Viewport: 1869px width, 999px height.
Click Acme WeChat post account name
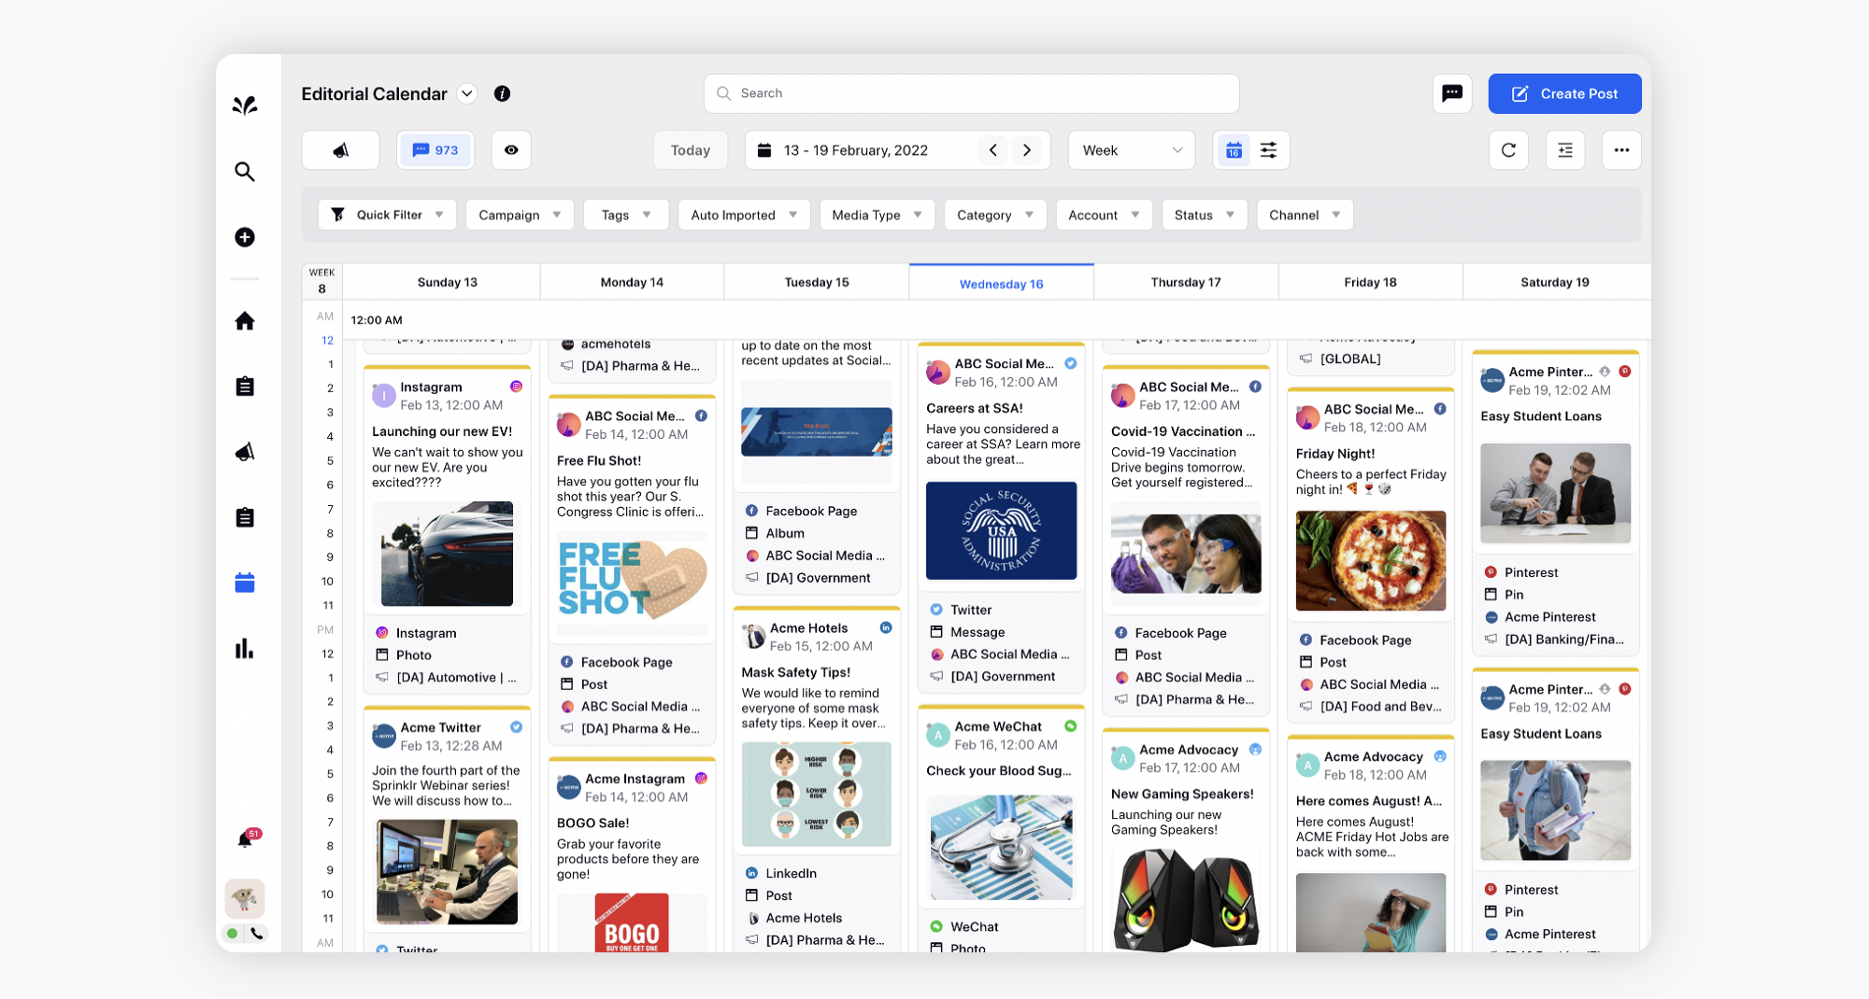point(998,726)
